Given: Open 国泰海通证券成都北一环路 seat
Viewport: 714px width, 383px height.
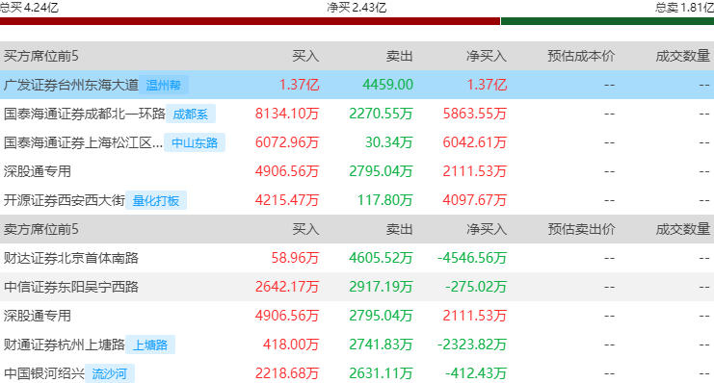Looking at the screenshot, I should tap(84, 114).
